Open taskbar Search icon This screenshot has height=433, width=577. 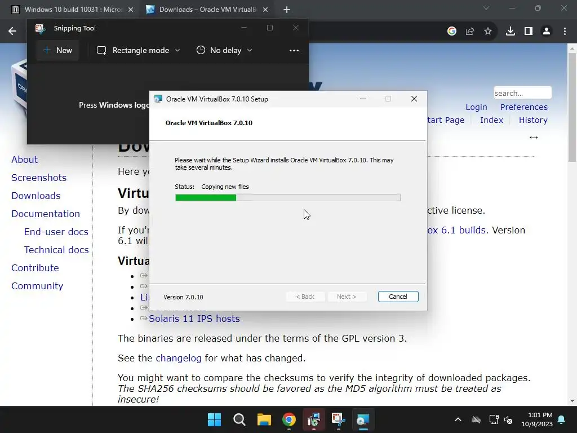coord(239,419)
